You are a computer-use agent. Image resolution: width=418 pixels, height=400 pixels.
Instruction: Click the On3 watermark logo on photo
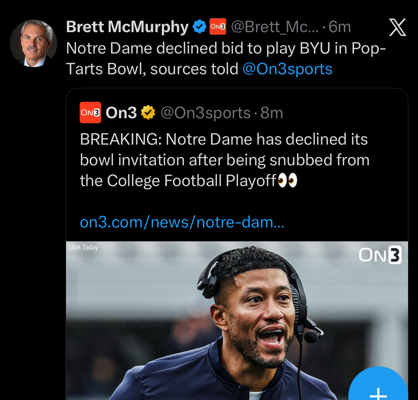pyautogui.click(x=380, y=255)
